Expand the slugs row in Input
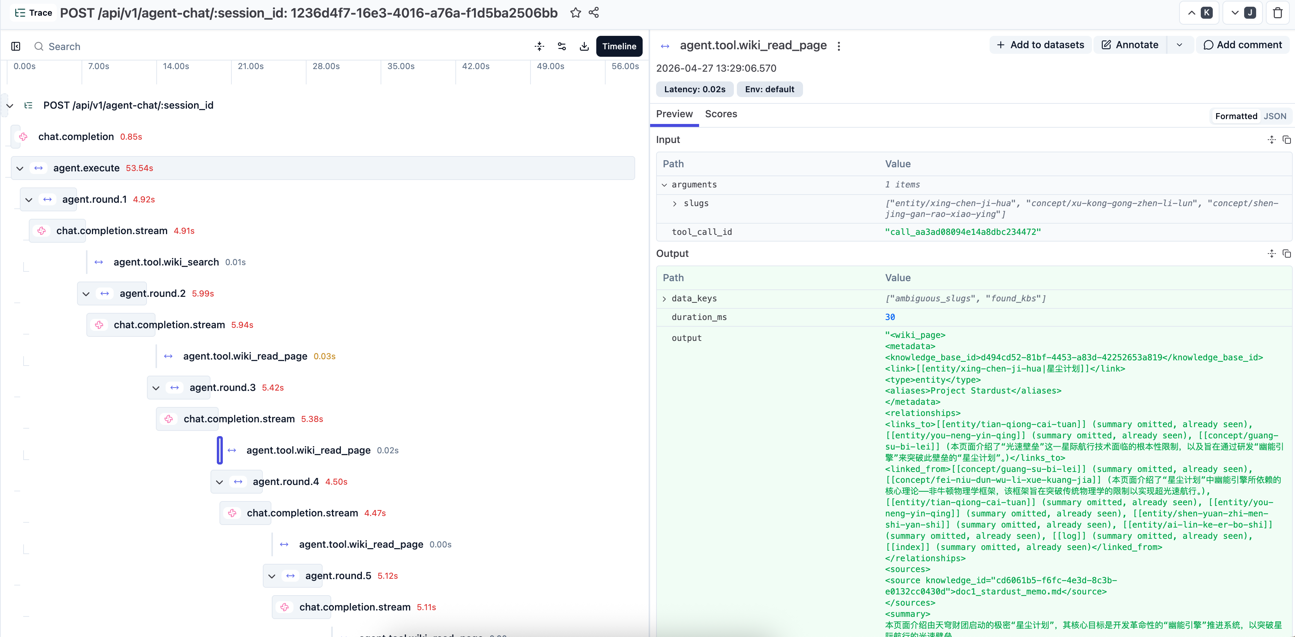Viewport: 1295px width, 637px height. (x=675, y=203)
